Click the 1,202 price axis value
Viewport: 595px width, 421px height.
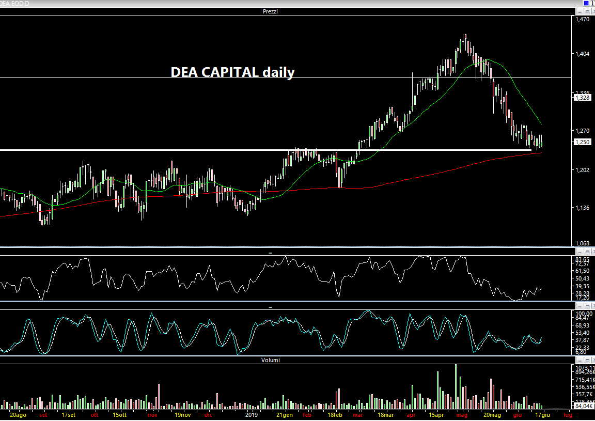pyautogui.click(x=583, y=170)
